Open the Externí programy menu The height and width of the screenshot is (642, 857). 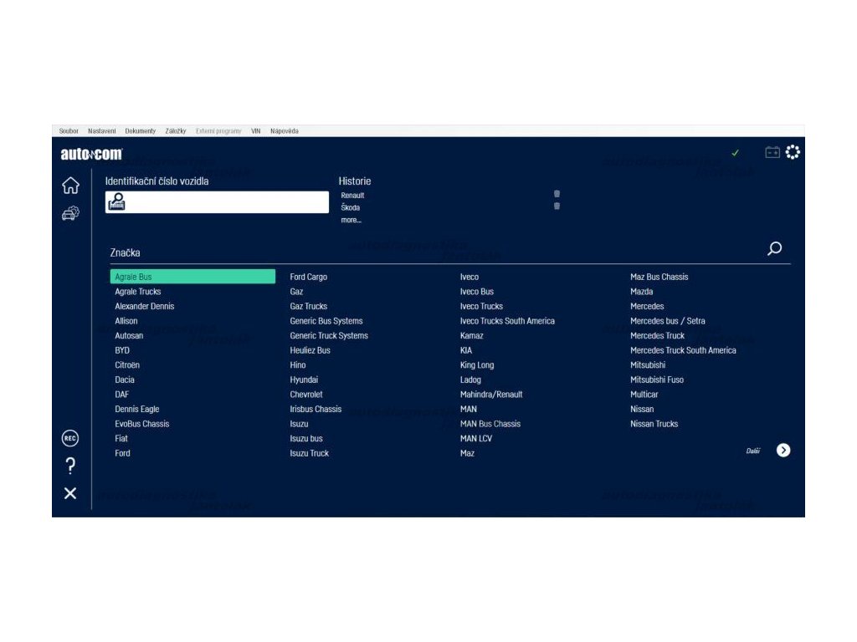click(x=218, y=131)
